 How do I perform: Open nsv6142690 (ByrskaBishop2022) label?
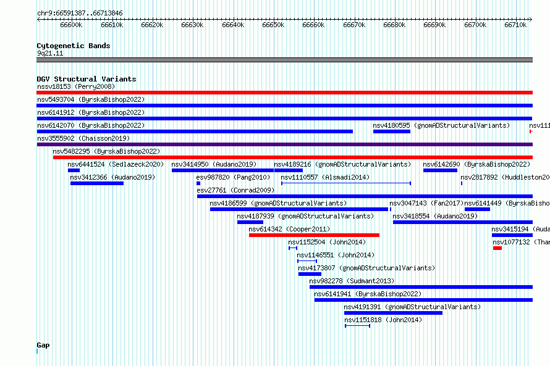pyautogui.click(x=476, y=164)
